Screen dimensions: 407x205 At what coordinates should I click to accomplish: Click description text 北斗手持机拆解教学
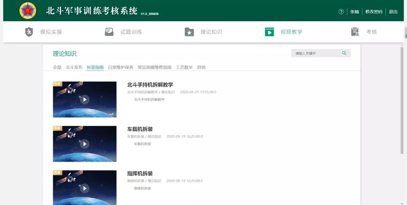149,99
